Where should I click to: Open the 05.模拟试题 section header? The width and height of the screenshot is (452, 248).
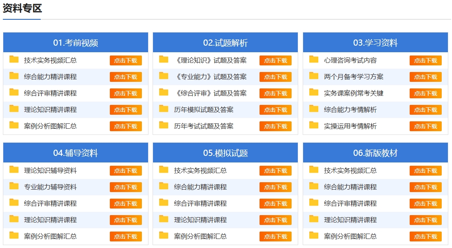tap(225, 153)
